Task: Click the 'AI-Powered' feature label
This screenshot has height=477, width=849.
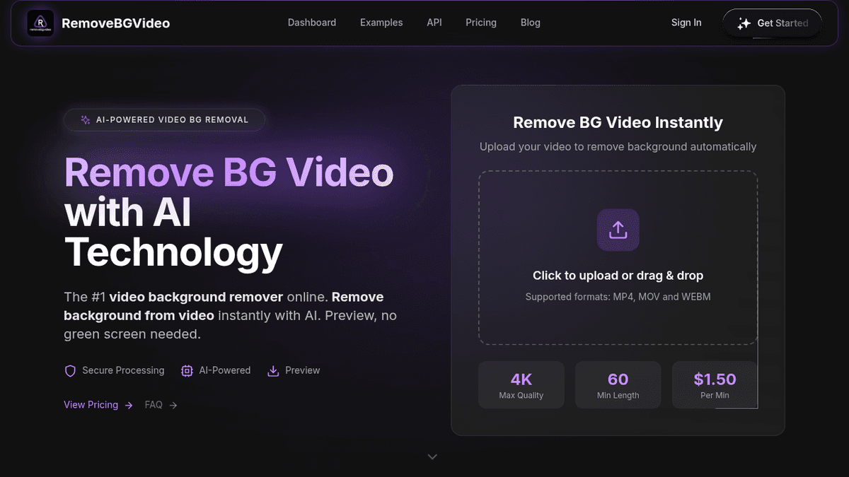Action: pyautogui.click(x=225, y=370)
